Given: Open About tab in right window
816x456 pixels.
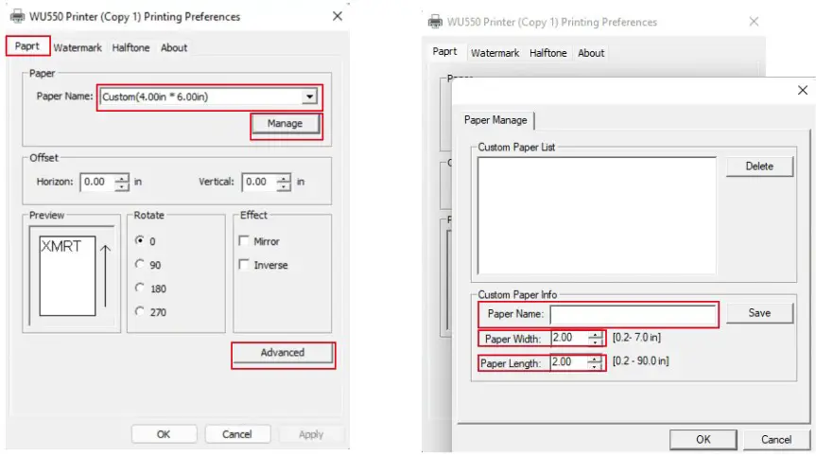Looking at the screenshot, I should pos(591,53).
